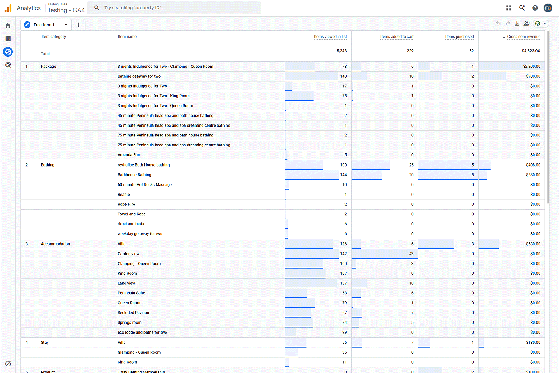Screen dimensions: 559x373
Task: Click 'Amanda Fun' item name
Action: 129,155
